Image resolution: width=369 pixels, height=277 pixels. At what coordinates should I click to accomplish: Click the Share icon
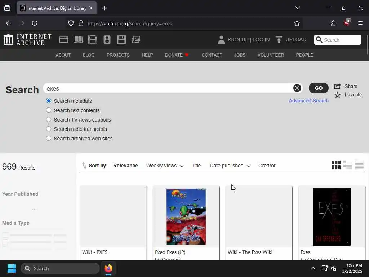click(337, 86)
